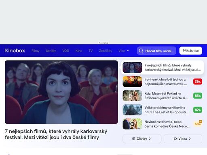Viewport: 207px width, 155px height.
Task: Open the TV section
Action: 91,51
